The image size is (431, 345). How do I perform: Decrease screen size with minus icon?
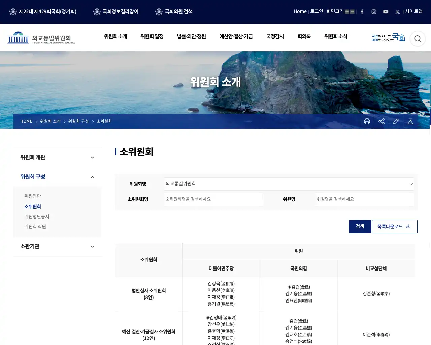click(x=352, y=12)
